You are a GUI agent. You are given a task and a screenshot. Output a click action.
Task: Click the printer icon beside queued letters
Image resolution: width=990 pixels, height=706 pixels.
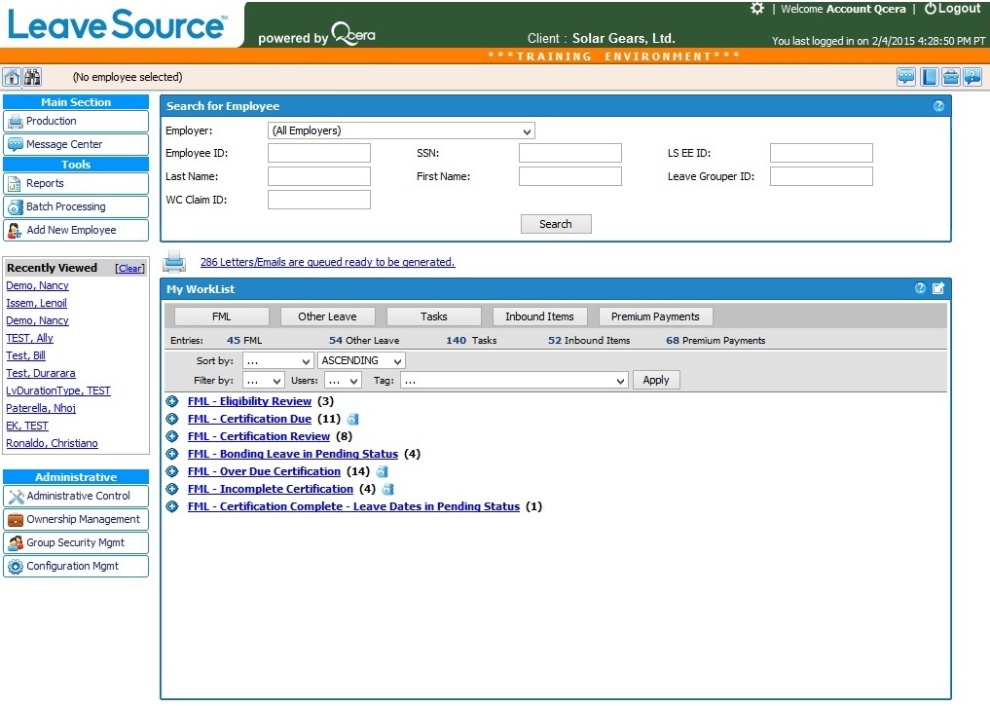click(174, 261)
